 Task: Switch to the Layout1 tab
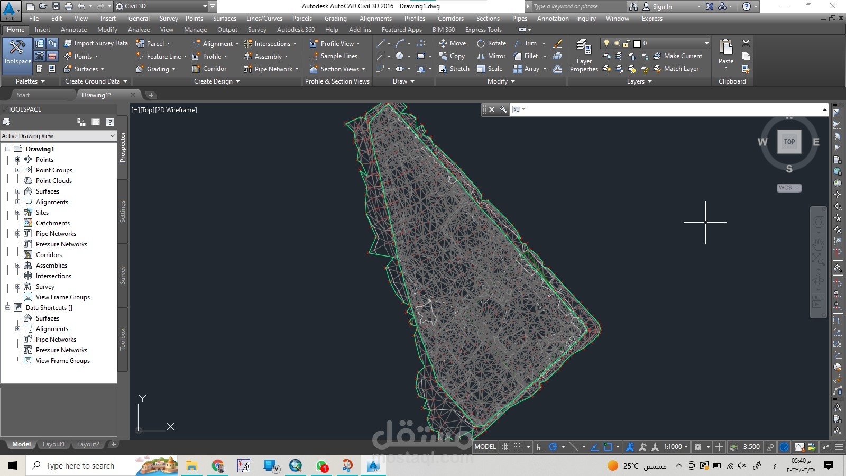[x=53, y=444]
